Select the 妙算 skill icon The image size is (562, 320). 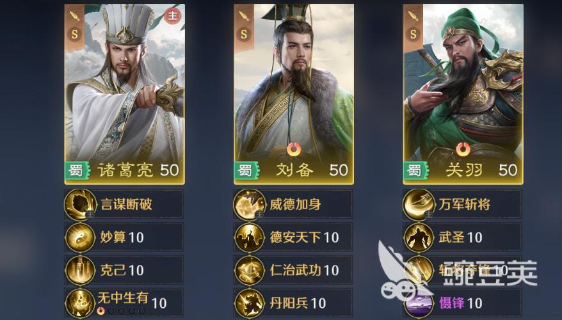point(80,237)
